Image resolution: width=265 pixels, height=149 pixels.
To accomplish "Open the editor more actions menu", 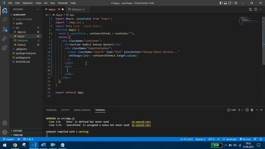I will (x=260, y=10).
